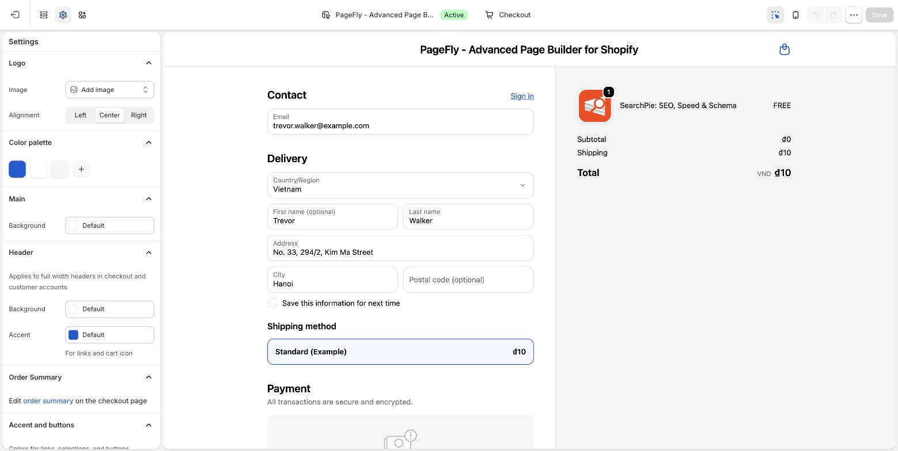
Task: Select the white palette color swatch
Action: (39, 169)
